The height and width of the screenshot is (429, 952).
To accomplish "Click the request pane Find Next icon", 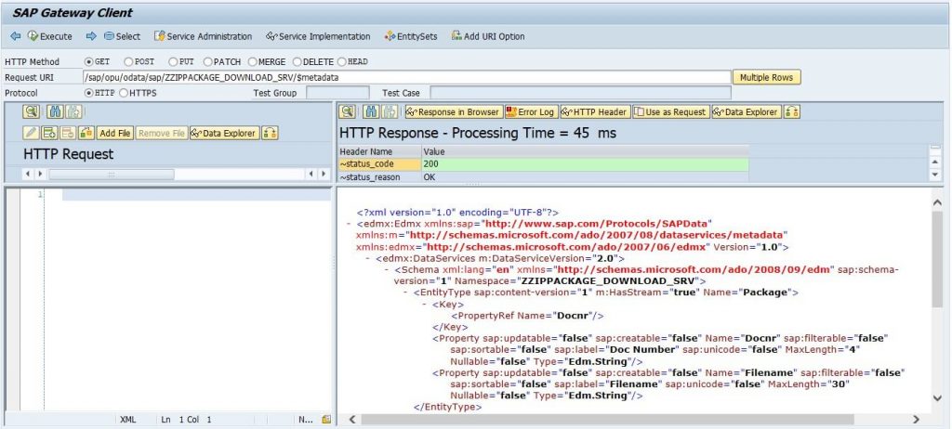I will [x=73, y=111].
